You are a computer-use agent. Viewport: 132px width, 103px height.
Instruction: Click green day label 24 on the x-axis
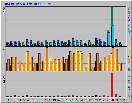[97, 100]
